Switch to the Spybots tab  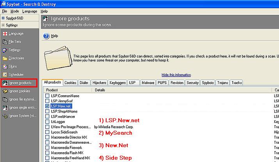coord(208,83)
